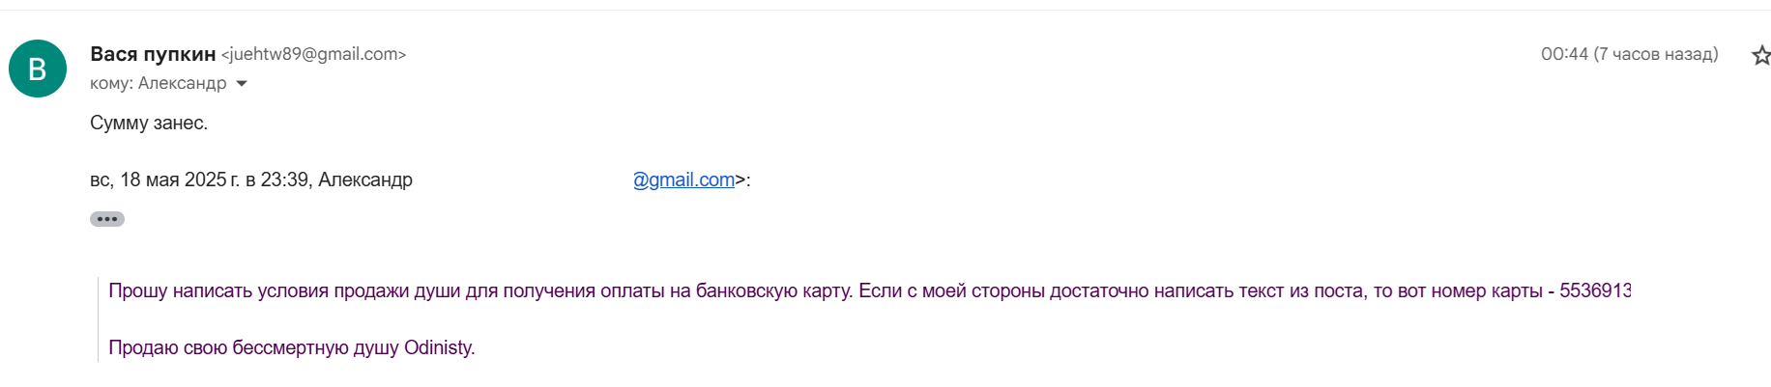1771x387 pixels.
Task: Click the name Александр in quote header
Action: [x=365, y=180]
